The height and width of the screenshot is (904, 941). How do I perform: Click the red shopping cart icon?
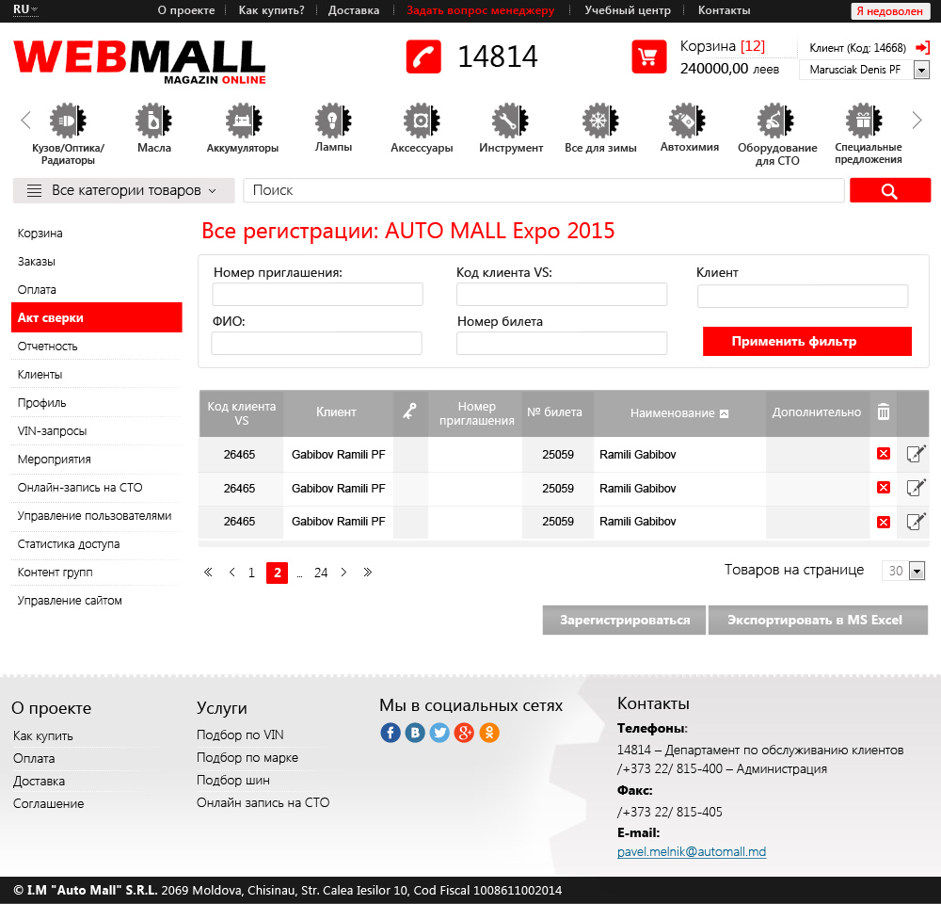point(648,57)
